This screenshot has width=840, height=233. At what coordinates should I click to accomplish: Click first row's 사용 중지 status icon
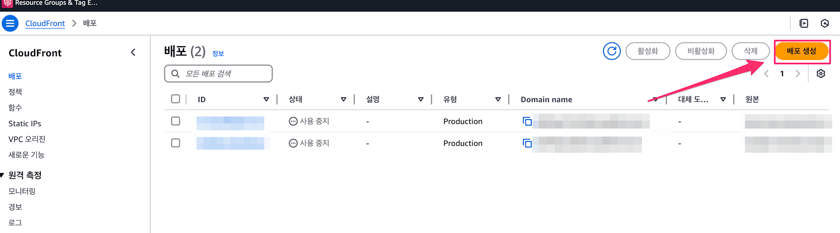click(x=293, y=121)
